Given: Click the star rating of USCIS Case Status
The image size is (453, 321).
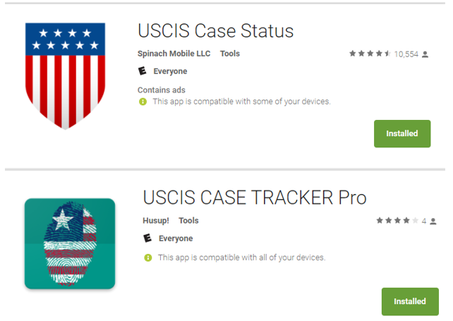Looking at the screenshot, I should (x=370, y=54).
